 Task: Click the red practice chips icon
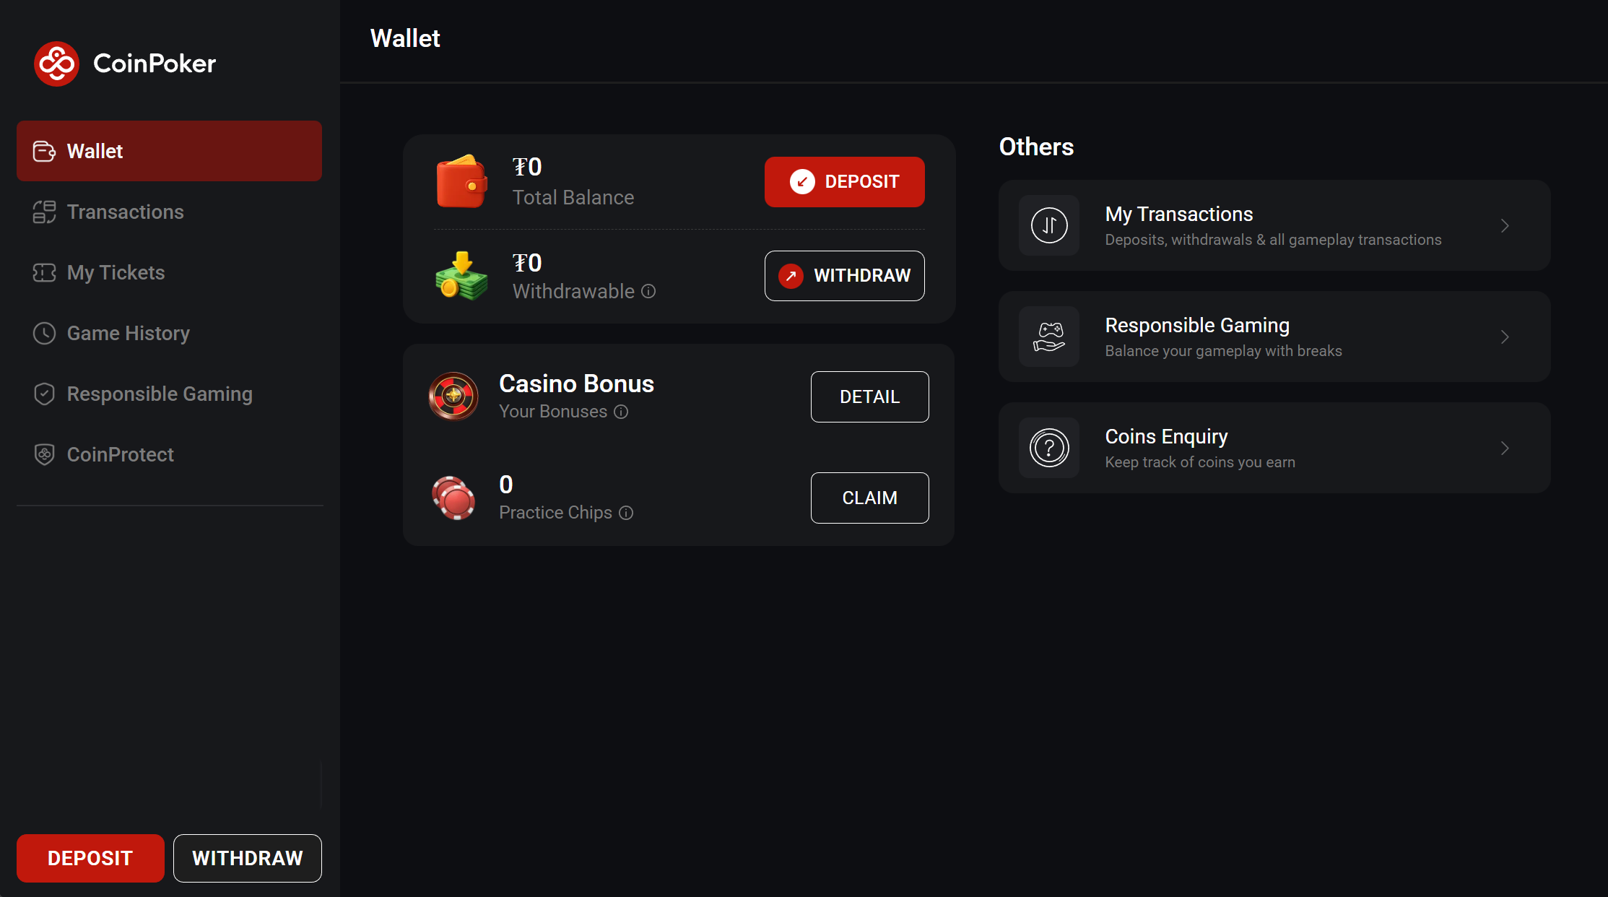tap(453, 498)
